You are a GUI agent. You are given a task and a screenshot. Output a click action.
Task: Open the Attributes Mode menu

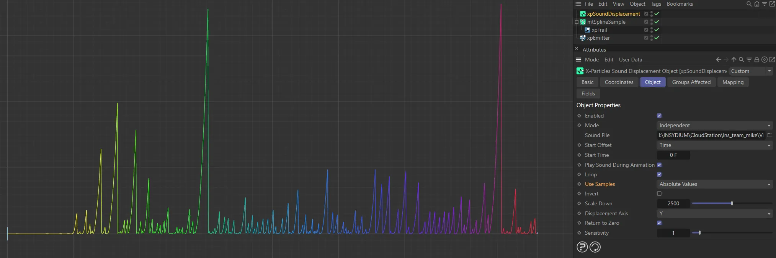592,60
